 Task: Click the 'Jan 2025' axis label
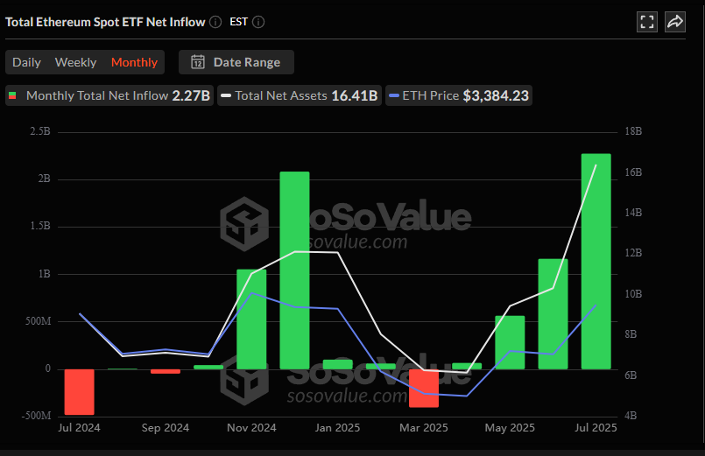click(338, 428)
